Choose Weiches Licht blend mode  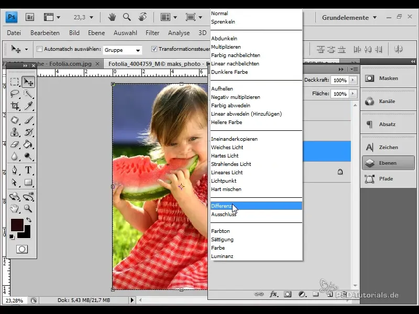(x=256, y=147)
